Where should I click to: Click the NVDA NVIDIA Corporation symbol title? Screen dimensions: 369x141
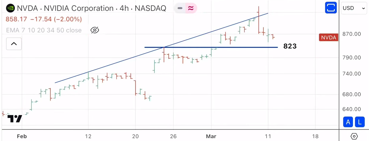coord(91,8)
